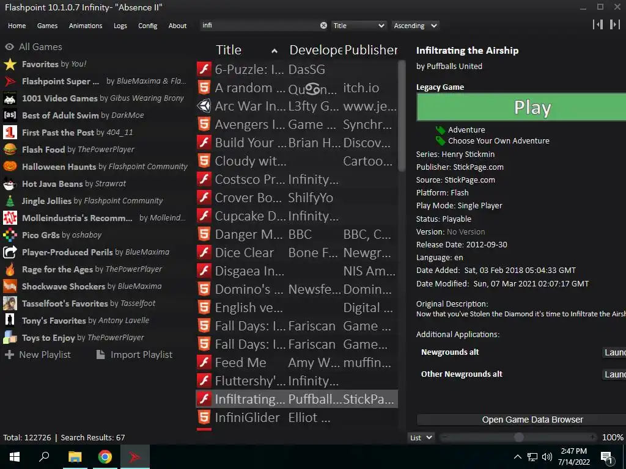Click the Toys to Enjoy blocks icon
This screenshot has width=626, height=469.
10,338
